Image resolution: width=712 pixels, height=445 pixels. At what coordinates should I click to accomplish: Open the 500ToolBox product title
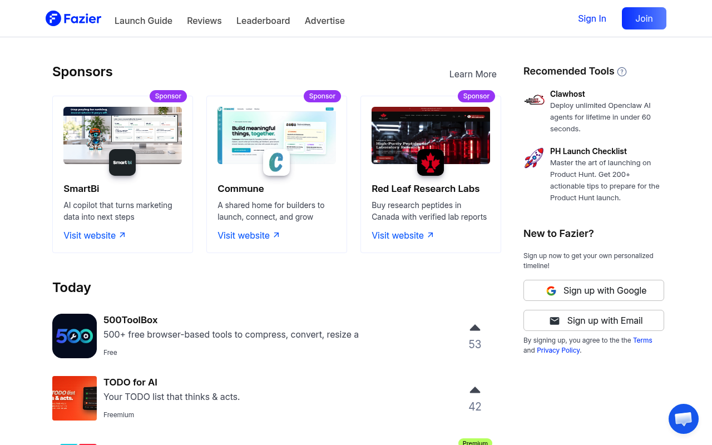click(131, 320)
